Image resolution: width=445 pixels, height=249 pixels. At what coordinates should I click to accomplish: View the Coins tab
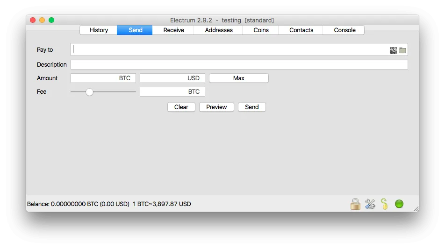[261, 30]
